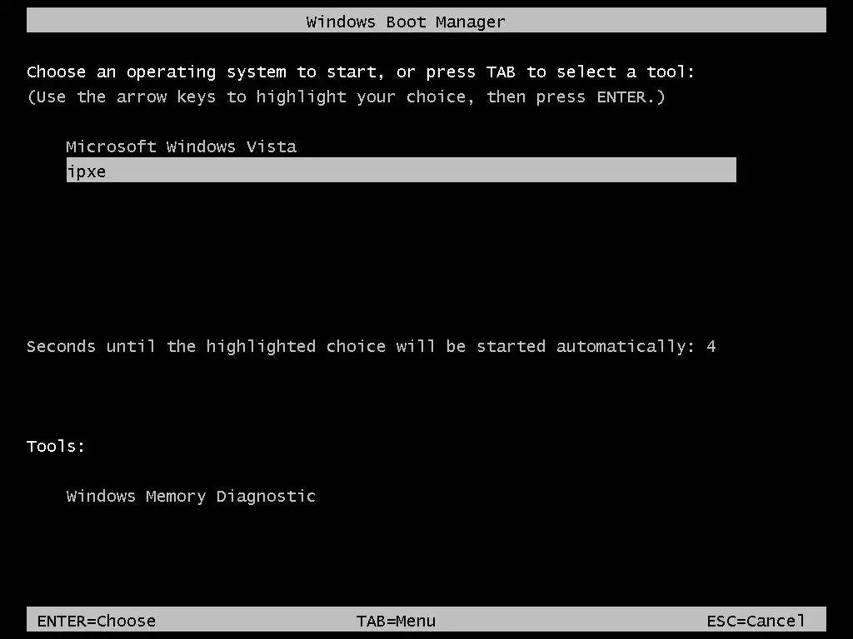853x639 pixels.
Task: Select the Microsoft Windows Vista boot entry
Action: pos(181,146)
